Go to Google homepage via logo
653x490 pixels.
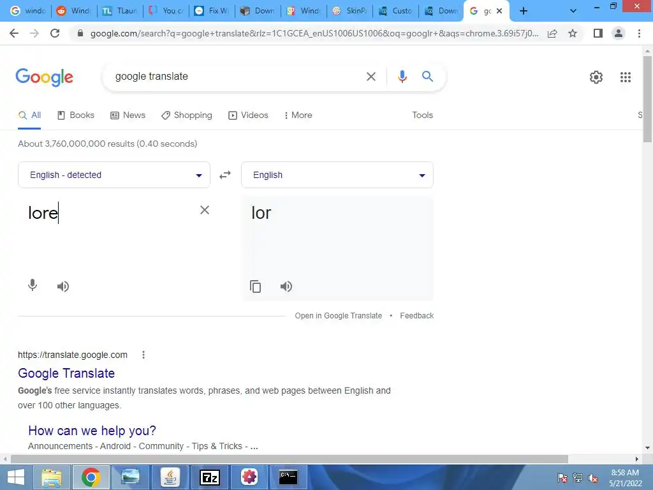click(x=45, y=77)
